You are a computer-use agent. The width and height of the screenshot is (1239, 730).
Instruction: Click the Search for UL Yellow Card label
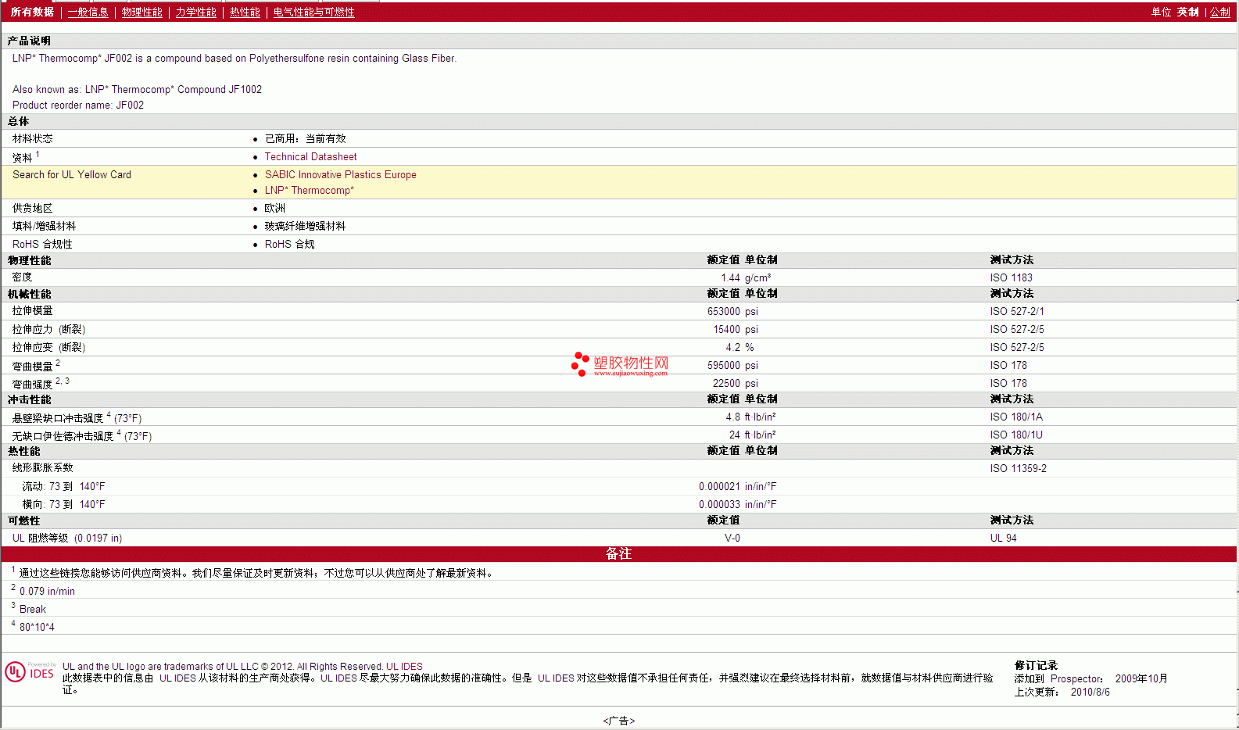pyautogui.click(x=72, y=174)
